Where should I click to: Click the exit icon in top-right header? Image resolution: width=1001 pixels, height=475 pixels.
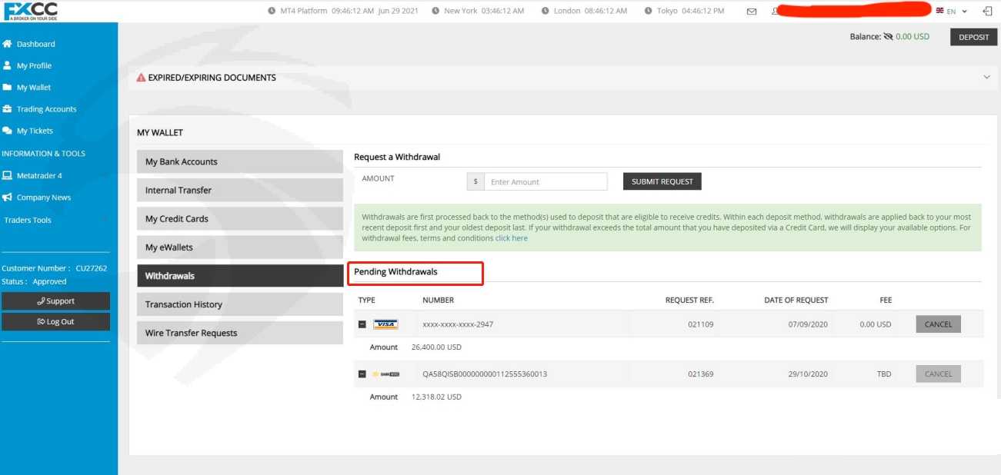tap(987, 12)
